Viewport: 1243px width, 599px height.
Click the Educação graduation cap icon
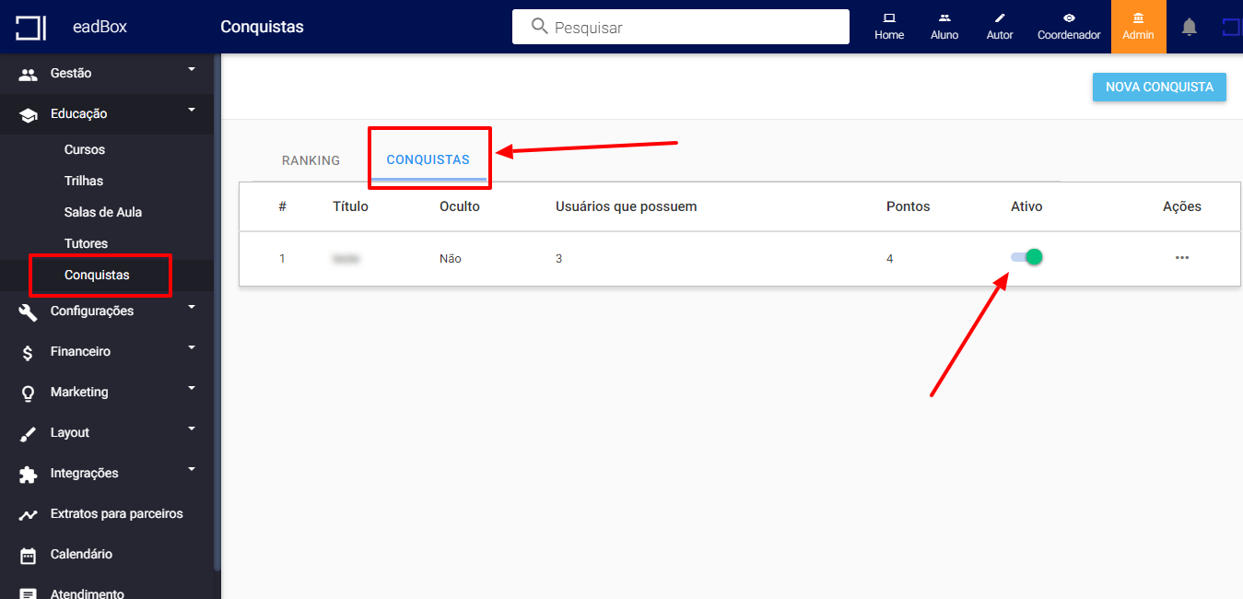point(29,114)
